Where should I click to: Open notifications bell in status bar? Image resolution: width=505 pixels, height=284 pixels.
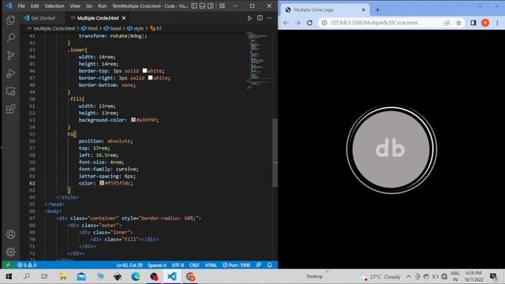coord(270,265)
